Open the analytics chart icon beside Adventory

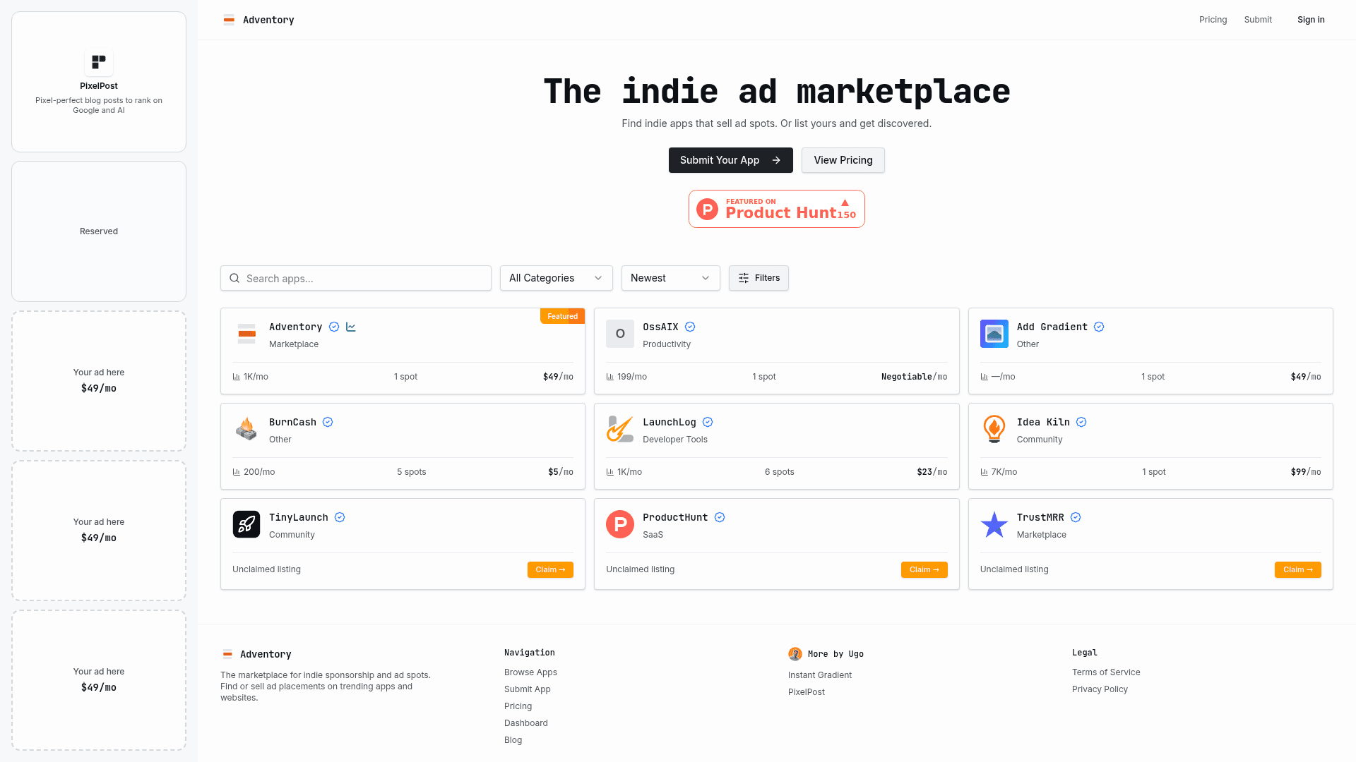[x=351, y=327]
